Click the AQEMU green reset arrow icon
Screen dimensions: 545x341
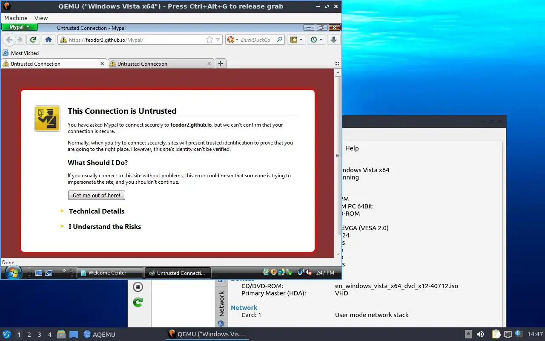(x=138, y=302)
